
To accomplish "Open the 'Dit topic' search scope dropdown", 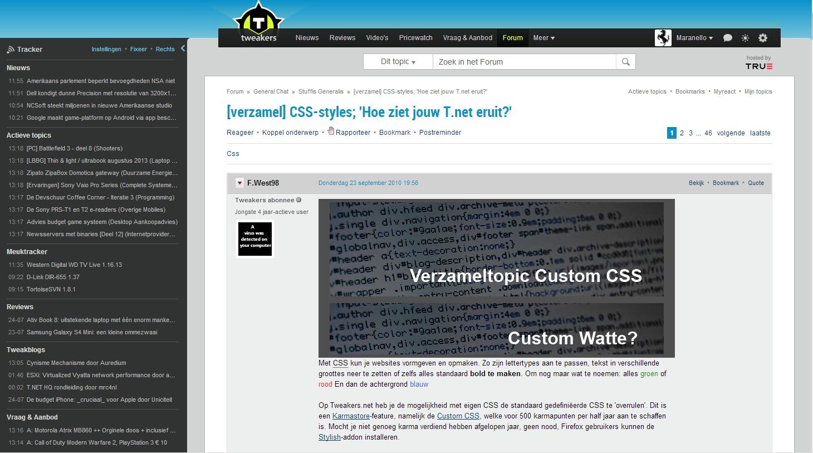I will [x=398, y=62].
